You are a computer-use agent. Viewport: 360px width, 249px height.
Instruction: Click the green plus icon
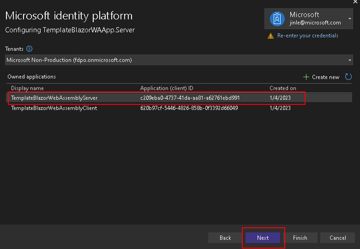306,77
